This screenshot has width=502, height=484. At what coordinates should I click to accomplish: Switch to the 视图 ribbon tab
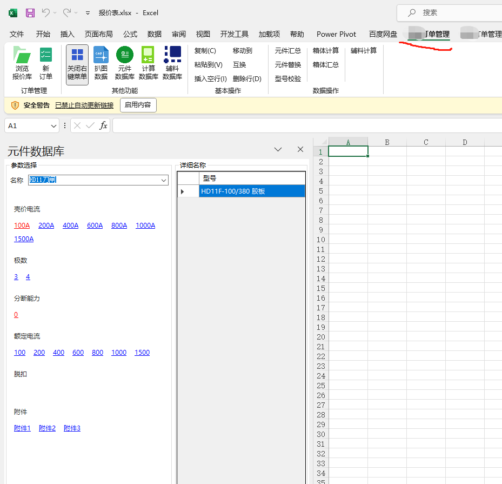click(x=203, y=34)
